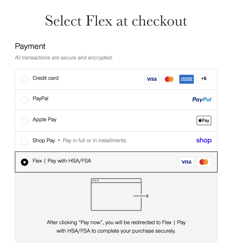The height and width of the screenshot is (248, 232).
Task: Click the Visa icon in Credit card row
Action: click(x=152, y=79)
